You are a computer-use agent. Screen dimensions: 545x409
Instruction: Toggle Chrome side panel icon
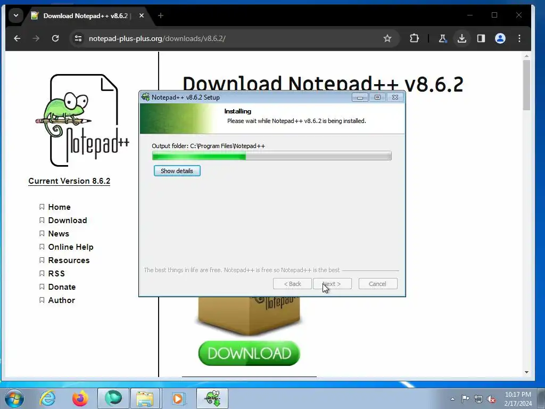click(x=481, y=38)
